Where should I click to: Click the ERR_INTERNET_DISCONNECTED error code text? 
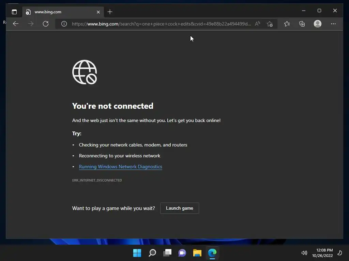click(97, 180)
